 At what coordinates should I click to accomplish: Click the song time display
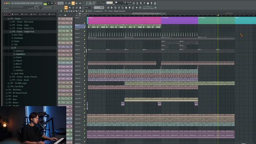click(x=91, y=3)
